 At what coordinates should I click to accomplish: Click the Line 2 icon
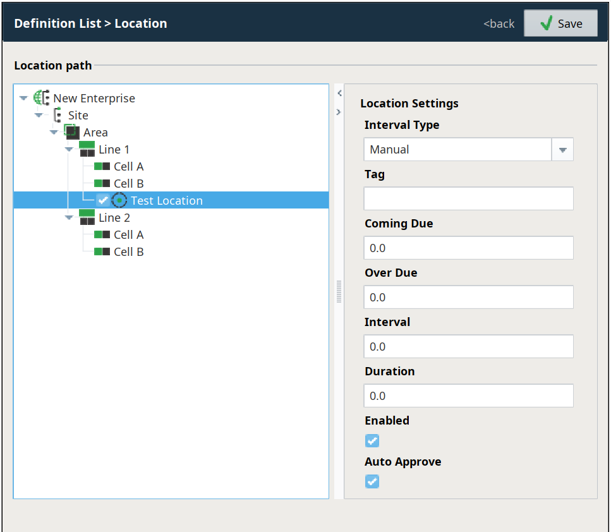click(x=87, y=218)
